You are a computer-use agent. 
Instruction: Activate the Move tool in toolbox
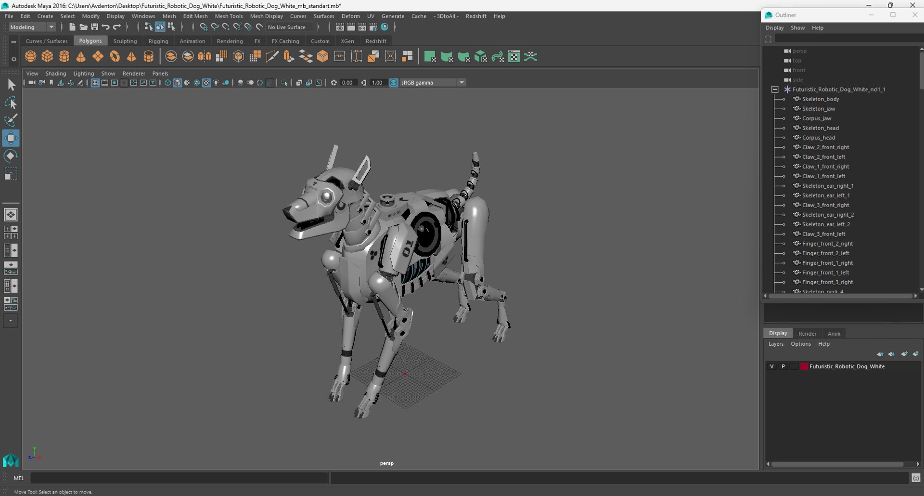click(x=11, y=138)
